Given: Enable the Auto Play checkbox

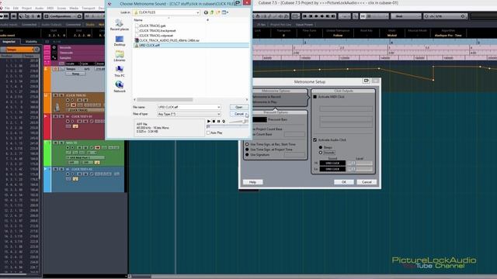Looking at the screenshot, I should (208, 133).
